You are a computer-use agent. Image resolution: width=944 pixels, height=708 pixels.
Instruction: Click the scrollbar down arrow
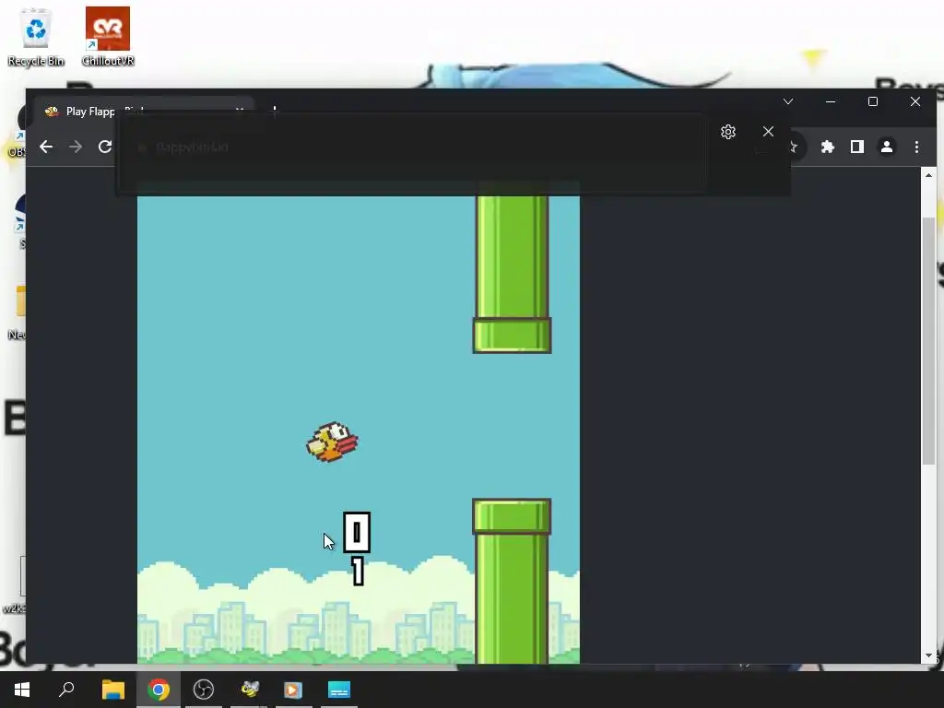[x=928, y=655]
